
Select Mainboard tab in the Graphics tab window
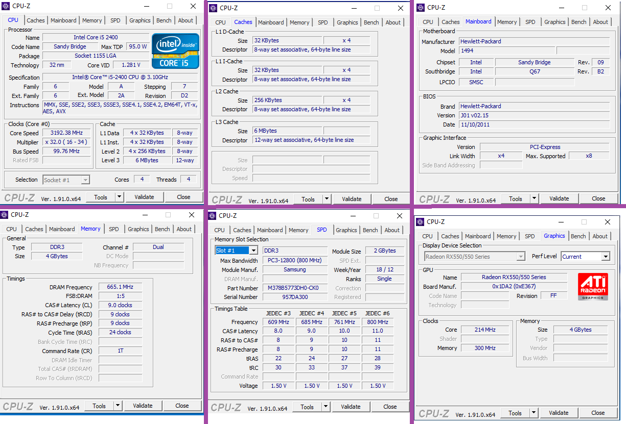(x=478, y=236)
